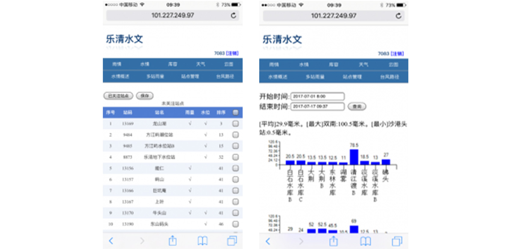Viewport: 510px width, 249px height.
Task: Check the box for station code 13170
Action: (x=235, y=213)
